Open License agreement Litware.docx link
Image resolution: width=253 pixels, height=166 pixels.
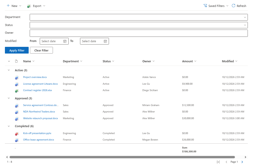pos(40,84)
